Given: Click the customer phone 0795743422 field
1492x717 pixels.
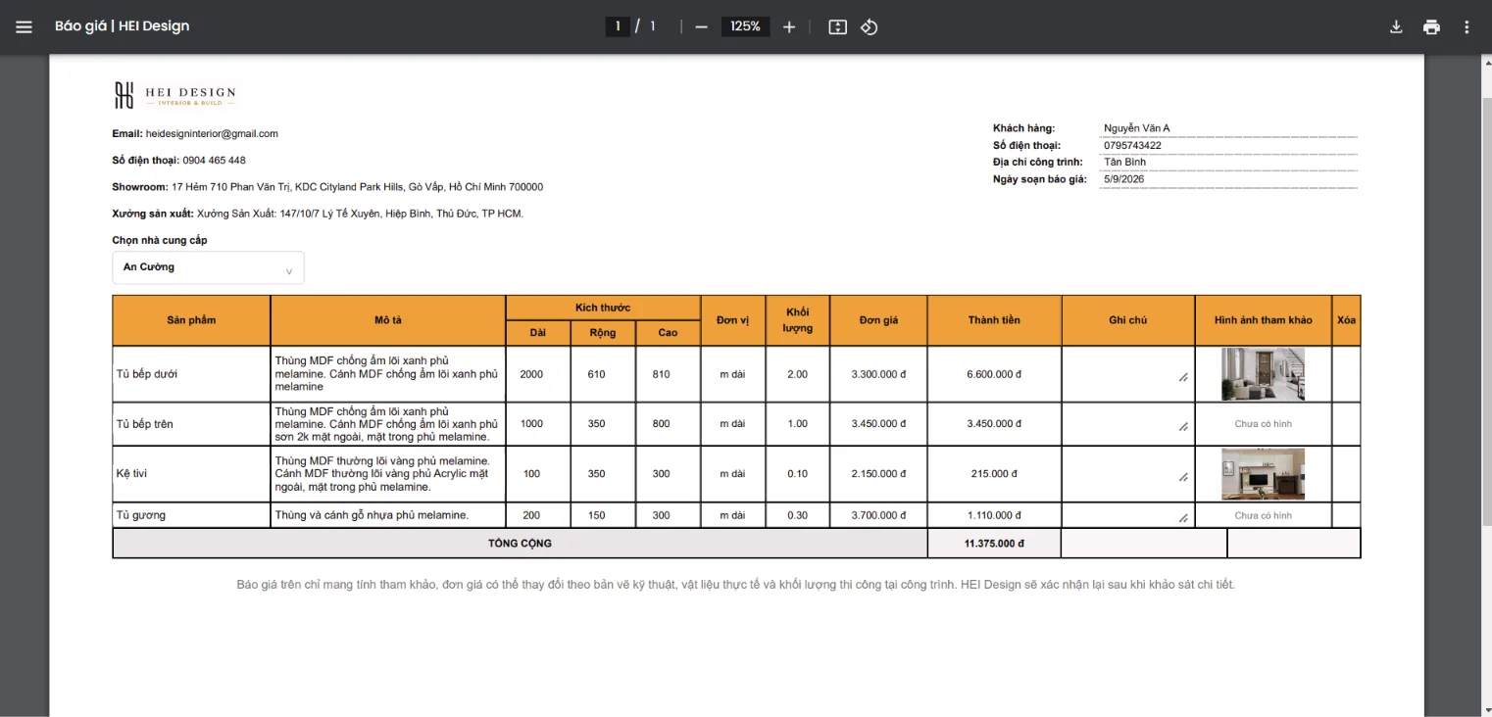Looking at the screenshot, I should tap(1229, 145).
